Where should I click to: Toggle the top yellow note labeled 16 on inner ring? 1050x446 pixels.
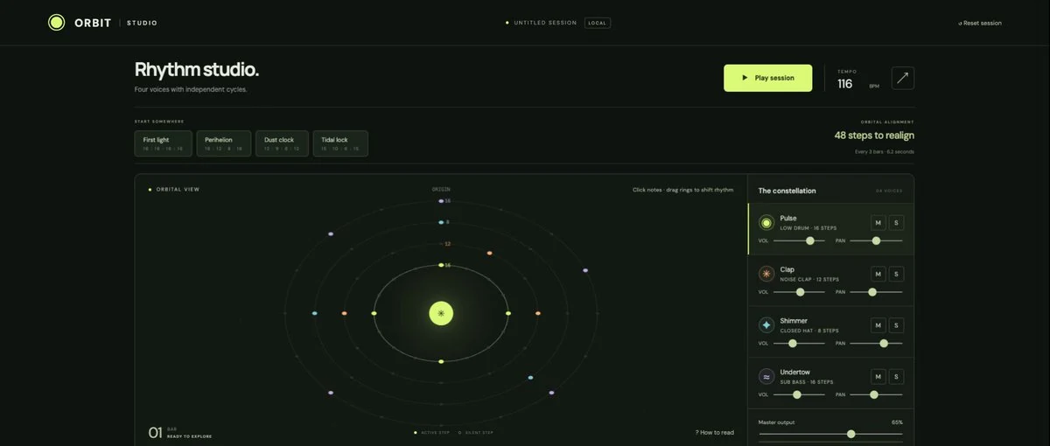441,265
